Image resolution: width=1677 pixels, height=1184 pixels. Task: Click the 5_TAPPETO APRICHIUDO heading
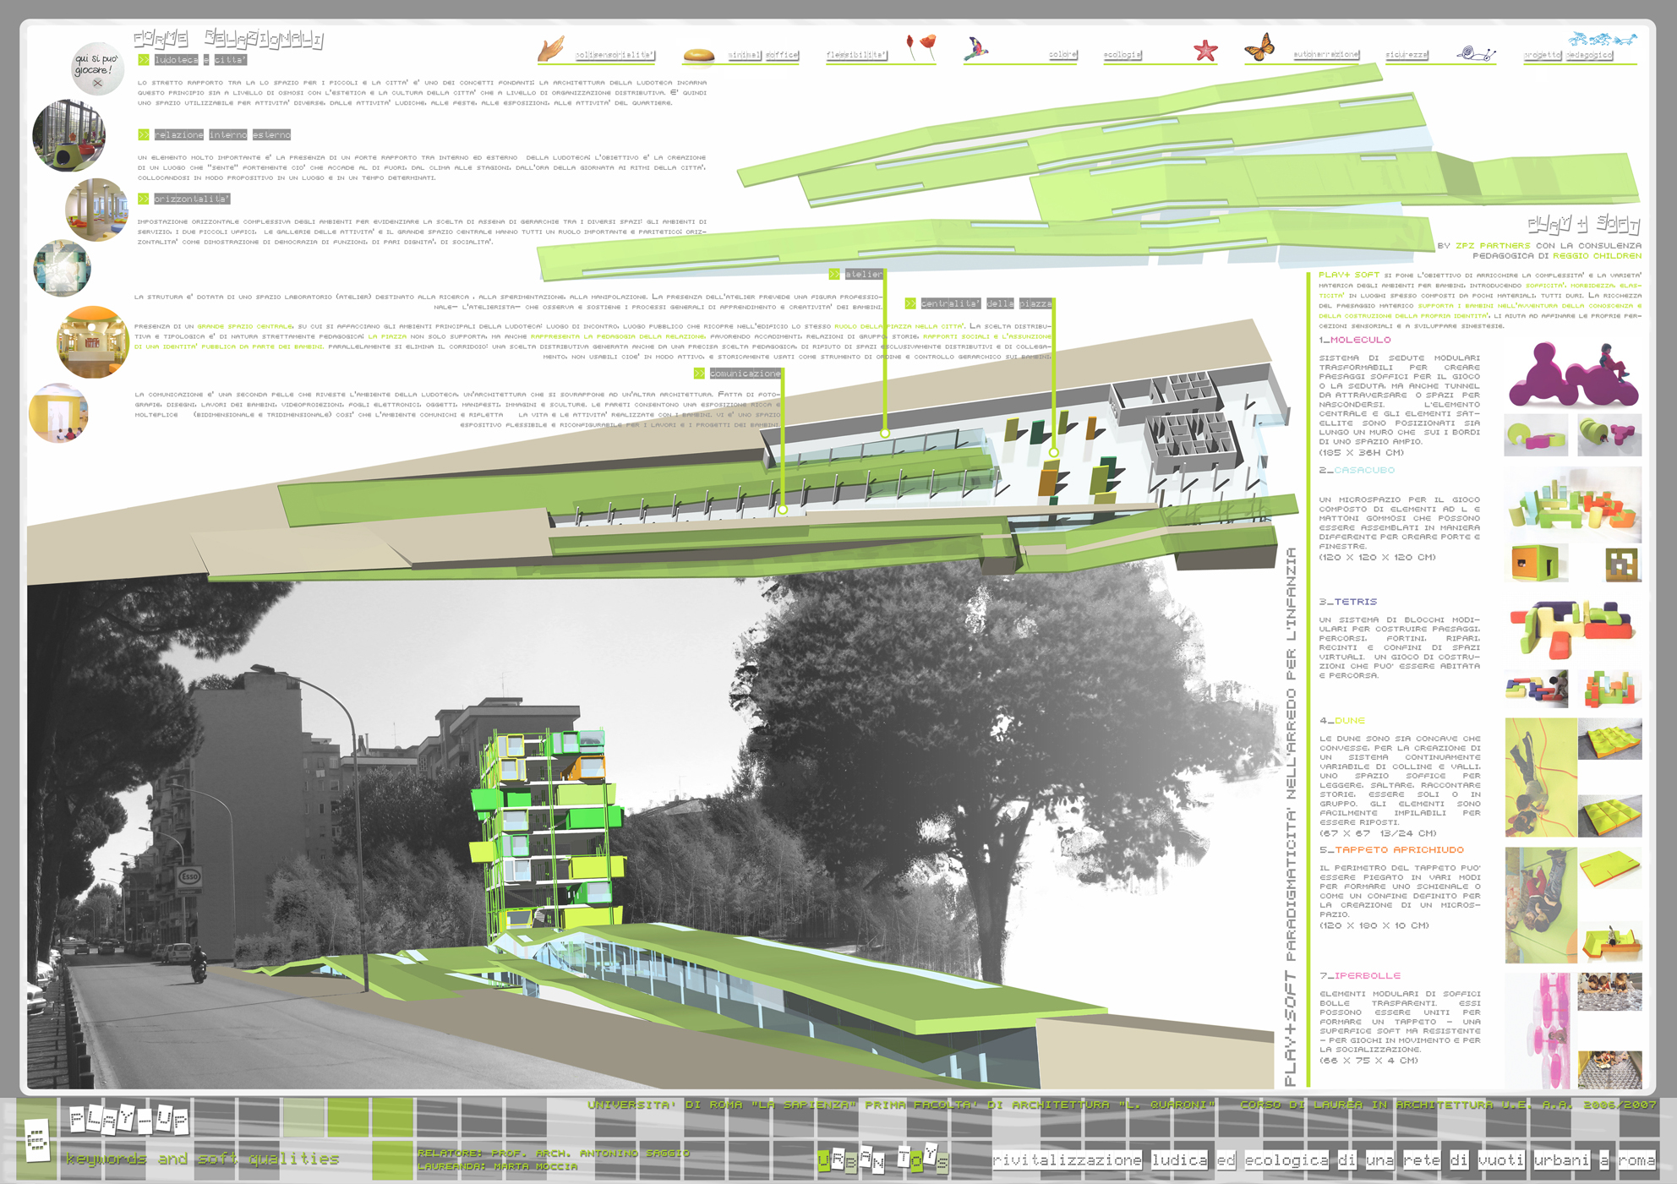[1391, 850]
